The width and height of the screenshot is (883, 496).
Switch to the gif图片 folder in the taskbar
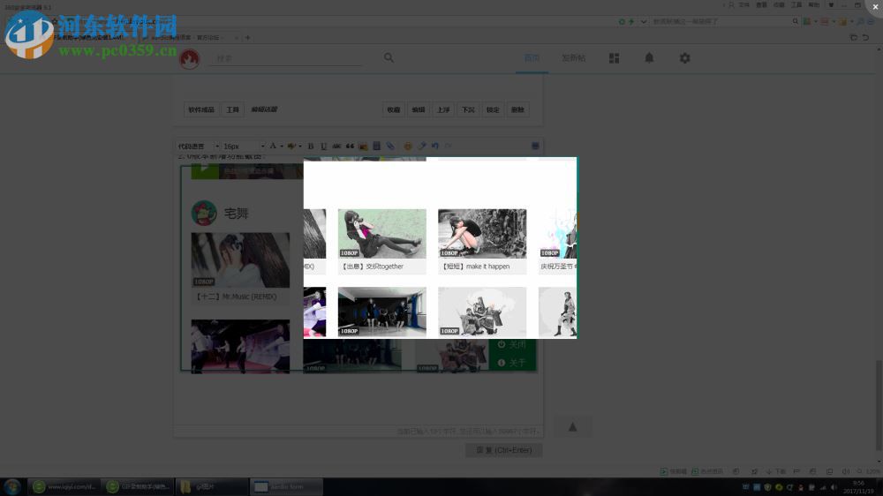tap(212, 486)
